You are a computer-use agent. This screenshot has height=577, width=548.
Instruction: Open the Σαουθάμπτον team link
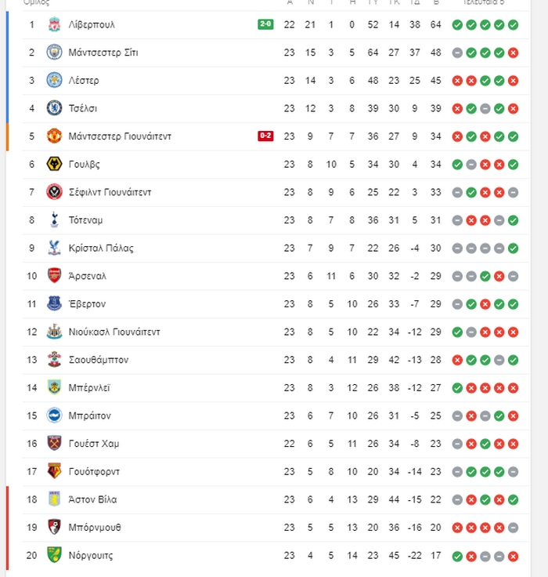[x=99, y=360]
